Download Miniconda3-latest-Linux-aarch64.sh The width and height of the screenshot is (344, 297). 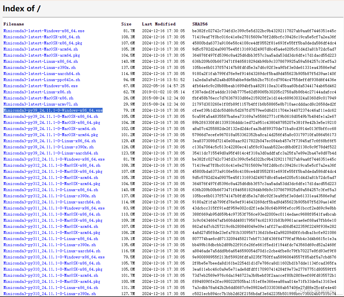pyautogui.click(x=42, y=74)
